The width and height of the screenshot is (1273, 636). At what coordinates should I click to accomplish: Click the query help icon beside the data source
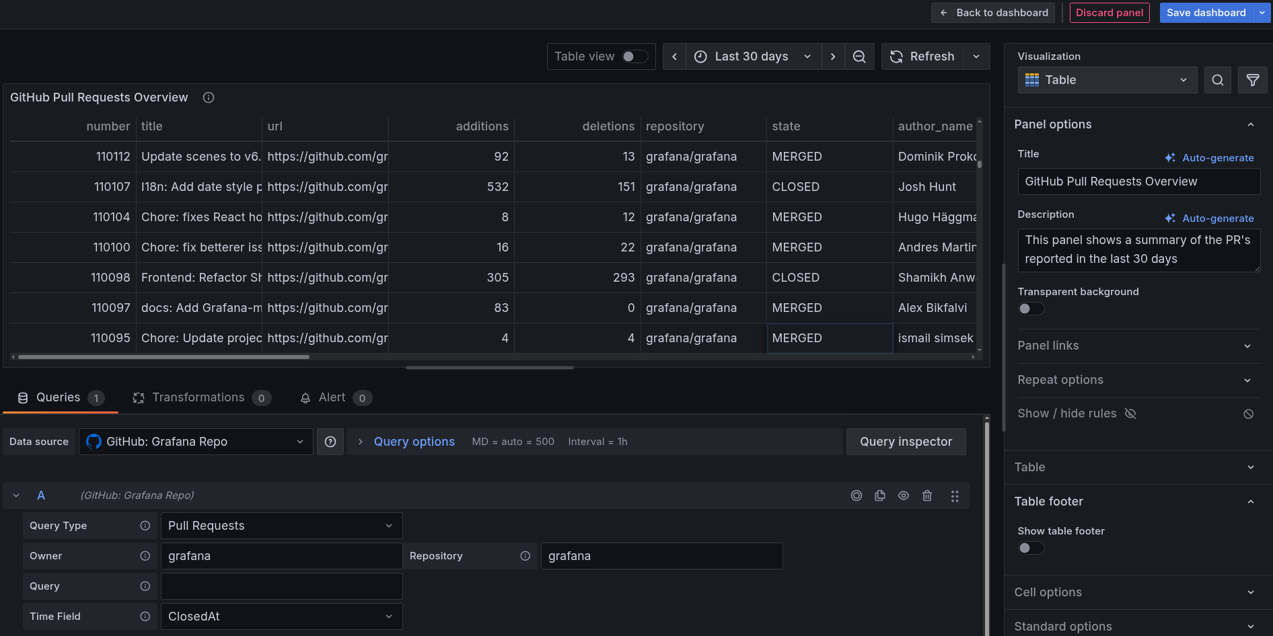330,442
